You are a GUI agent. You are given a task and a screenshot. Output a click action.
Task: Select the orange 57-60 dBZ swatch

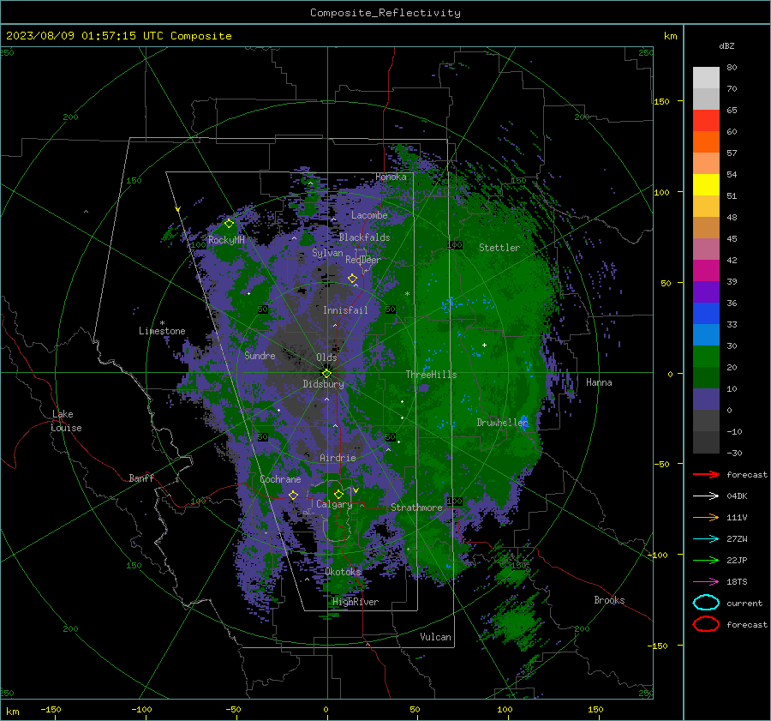706,141
